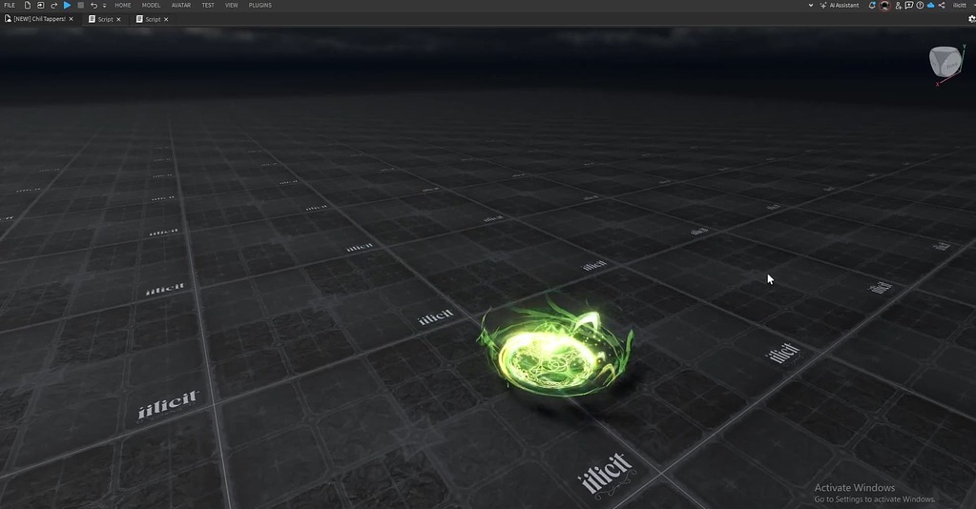Open the FILE menu
This screenshot has width=976, height=509.
pos(10,5)
